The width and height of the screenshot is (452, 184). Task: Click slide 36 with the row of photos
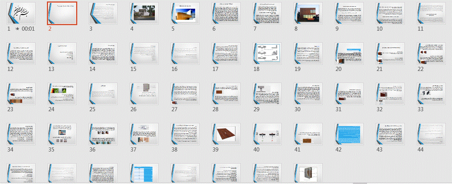(103, 134)
